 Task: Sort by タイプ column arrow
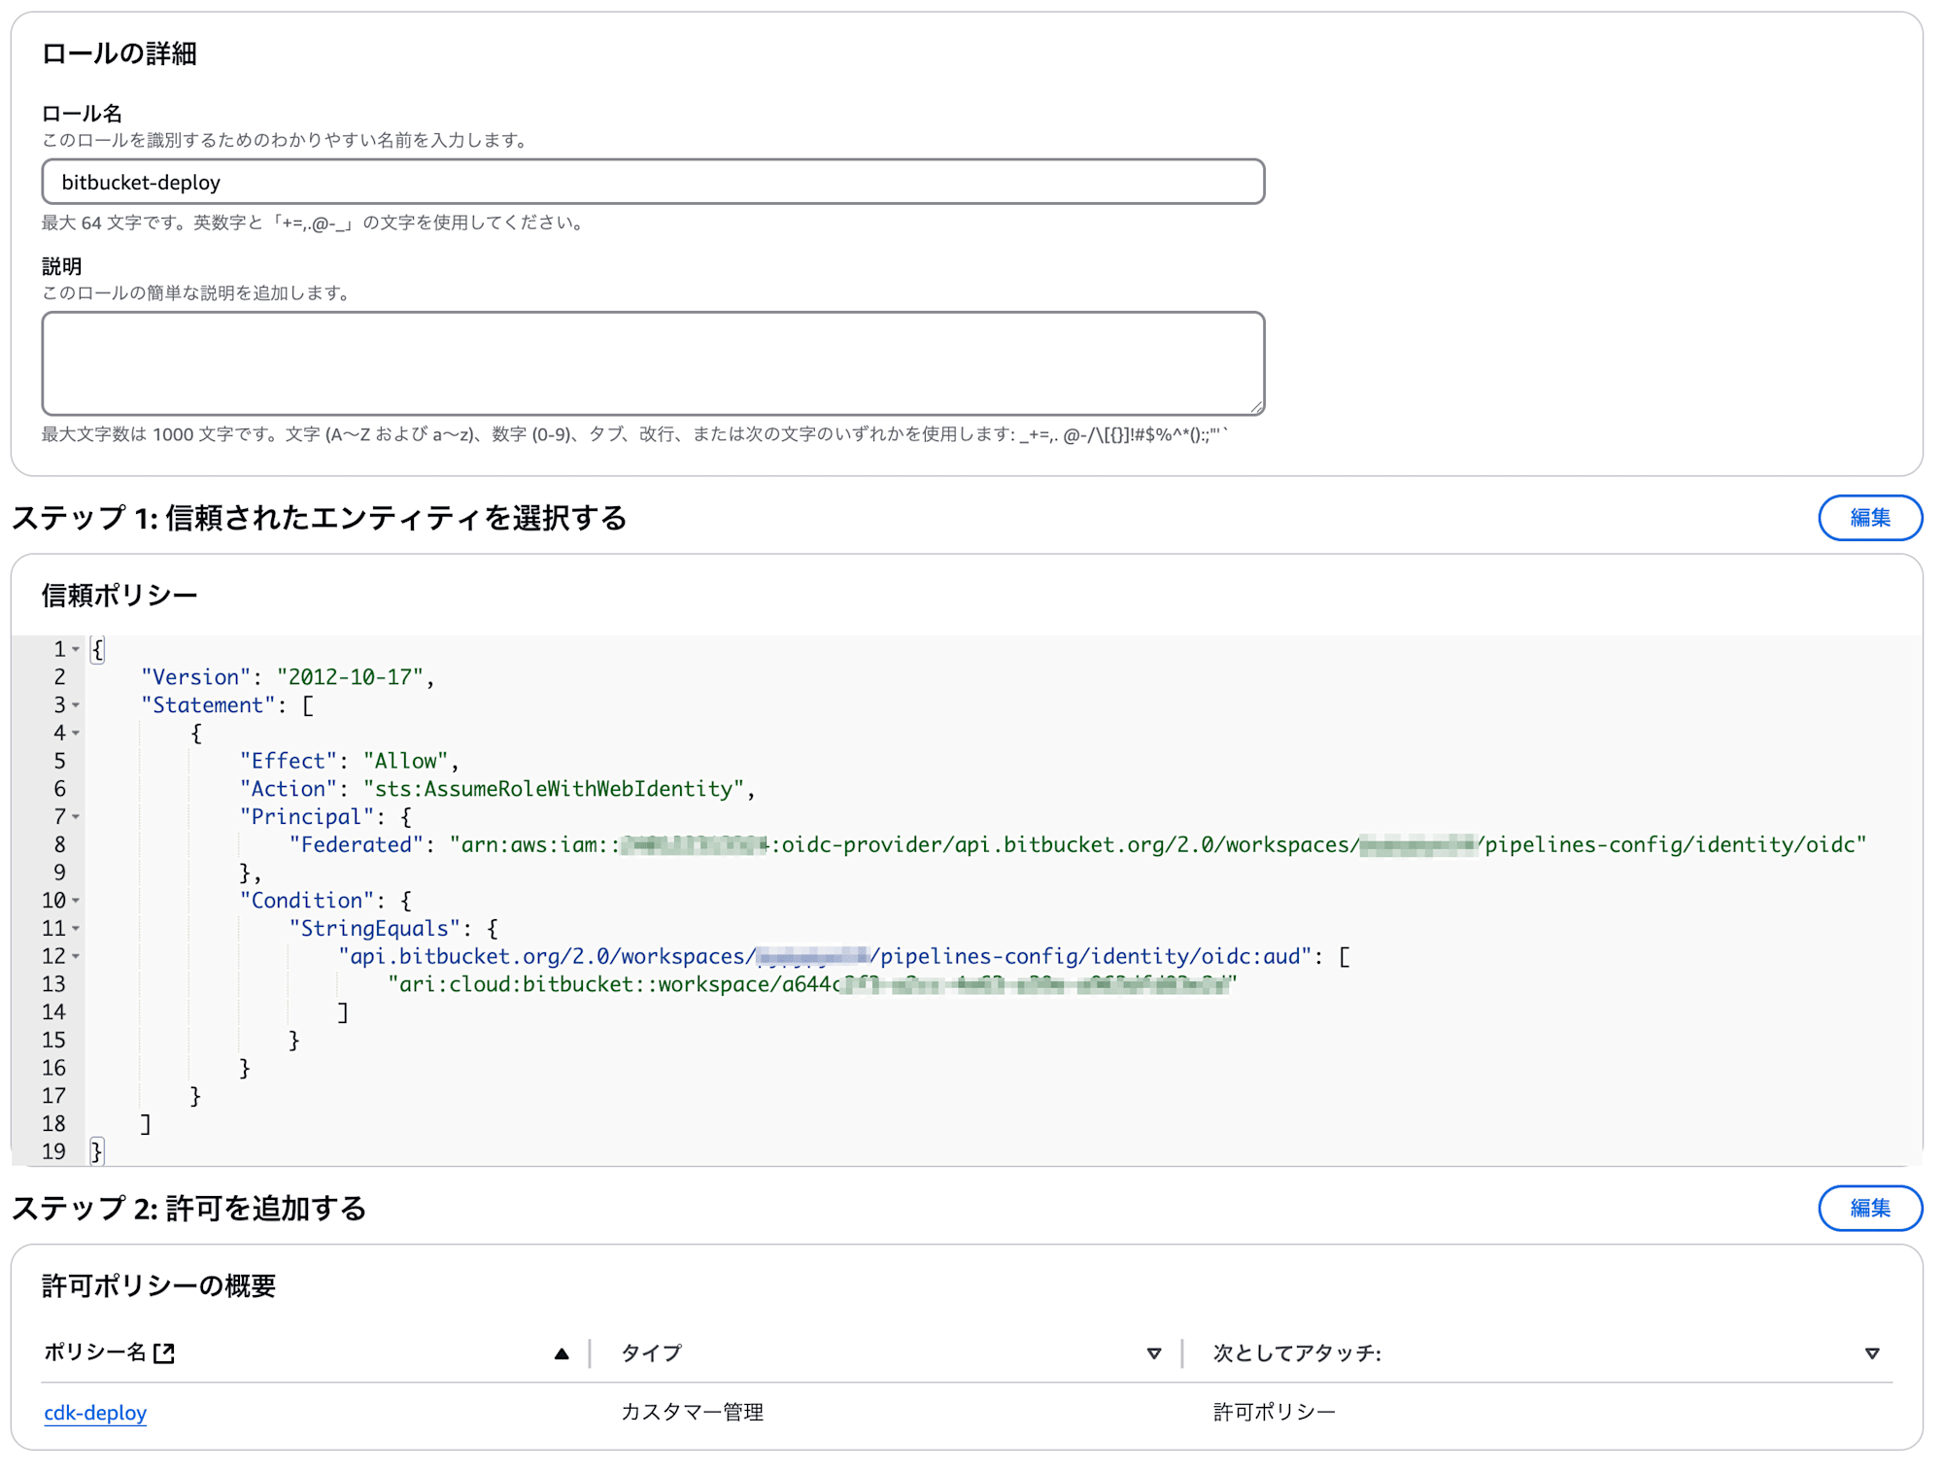[x=1154, y=1353]
